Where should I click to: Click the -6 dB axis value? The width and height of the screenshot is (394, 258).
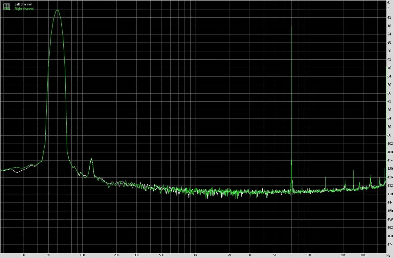click(x=389, y=9)
